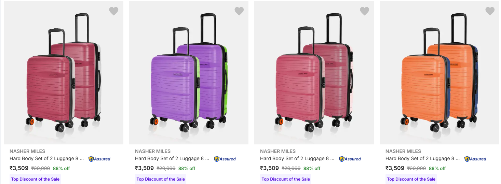Open the purple set's Hard Body title link
501x184 pixels.
pos(172,158)
